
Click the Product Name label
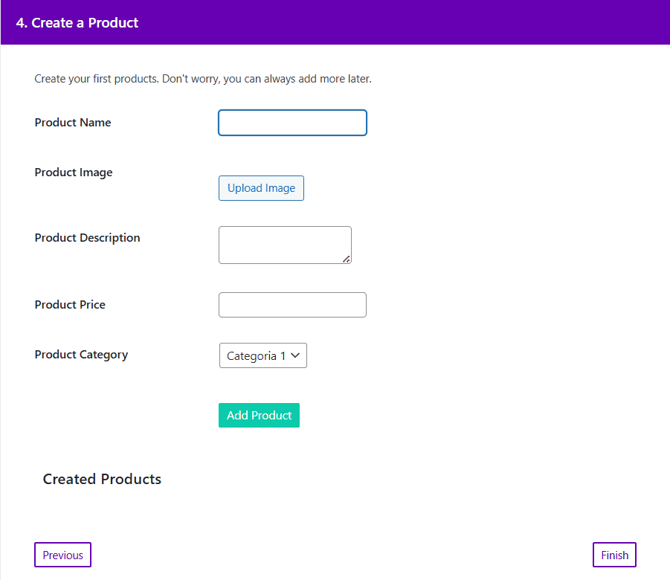(x=73, y=122)
